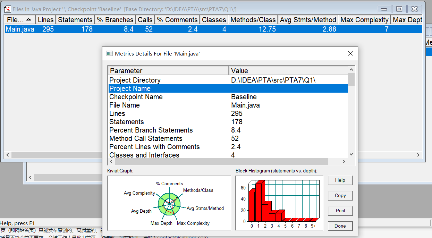The image size is (432, 238).
Task: Click the details list scroll-up arrow
Action: click(x=351, y=70)
